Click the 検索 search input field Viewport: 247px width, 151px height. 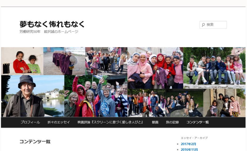(x=213, y=25)
